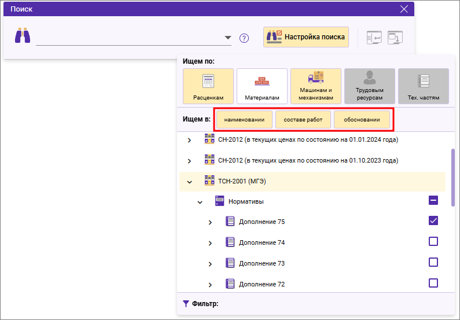
Task: Uncheck the Дополнение 75 checkbox
Action: point(433,220)
